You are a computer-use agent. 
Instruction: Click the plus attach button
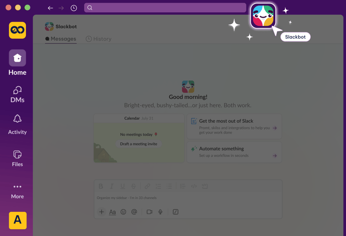tap(102, 212)
